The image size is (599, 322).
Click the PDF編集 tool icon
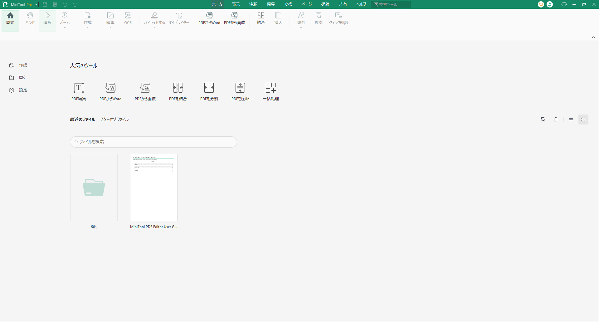pos(79,88)
